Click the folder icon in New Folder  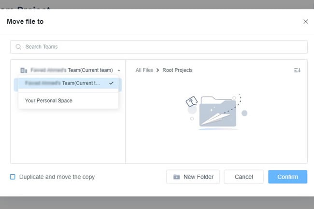tap(177, 177)
